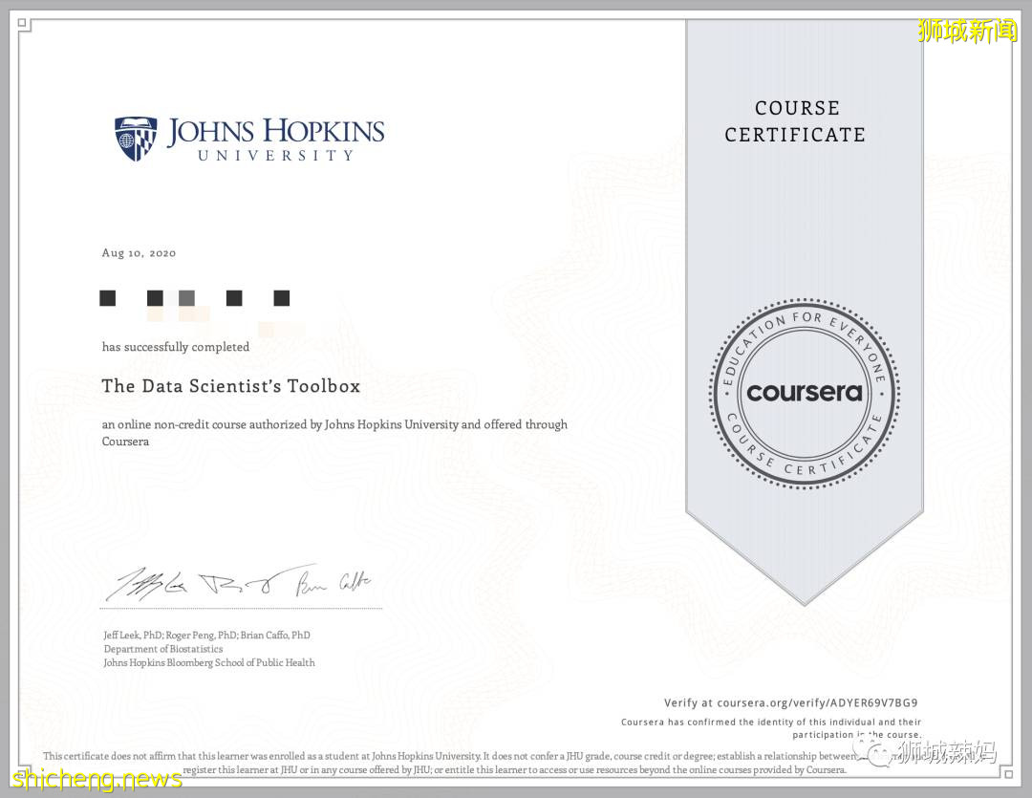Select The Data Scientist's Toolbox title
This screenshot has height=798, width=1032.
click(x=231, y=386)
